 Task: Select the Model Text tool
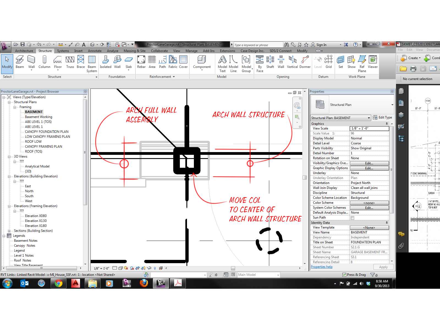click(222, 63)
